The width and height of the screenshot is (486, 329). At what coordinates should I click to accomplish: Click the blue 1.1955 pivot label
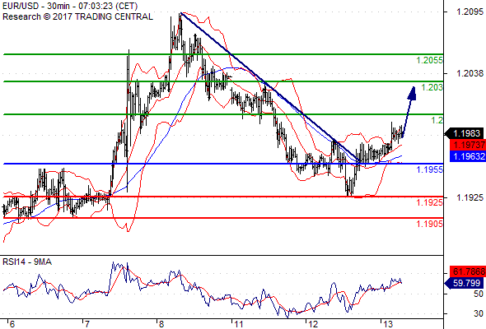429,169
